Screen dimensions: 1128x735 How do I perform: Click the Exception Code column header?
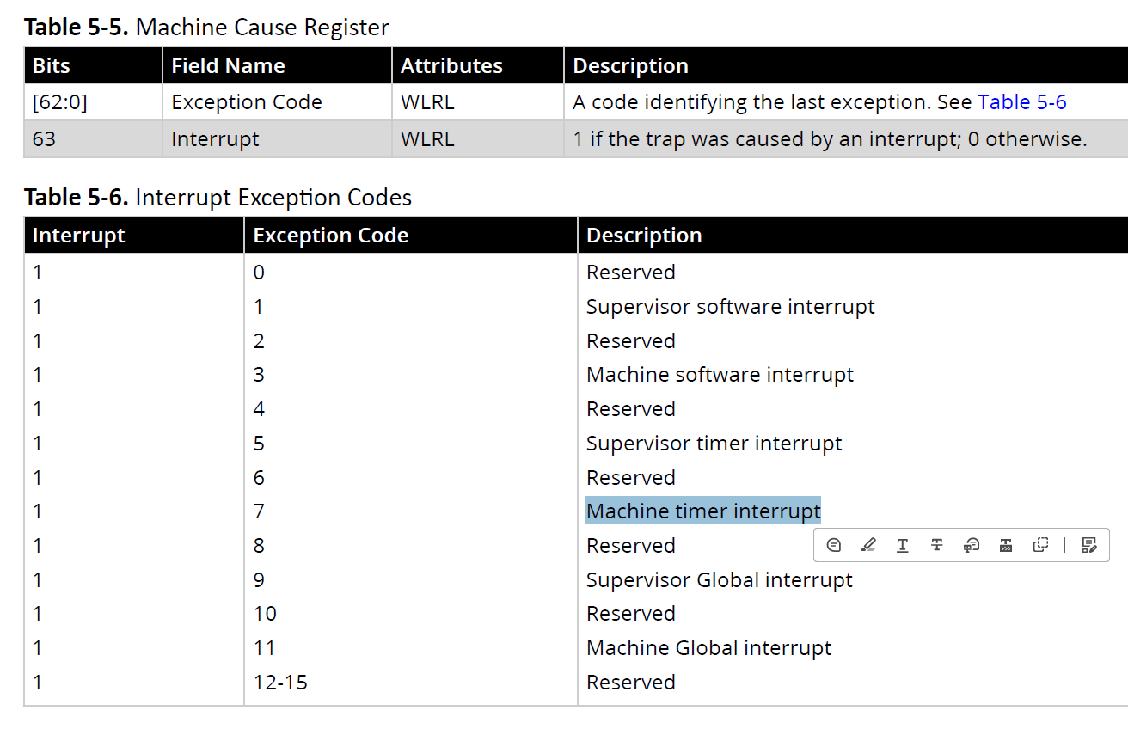tap(330, 236)
